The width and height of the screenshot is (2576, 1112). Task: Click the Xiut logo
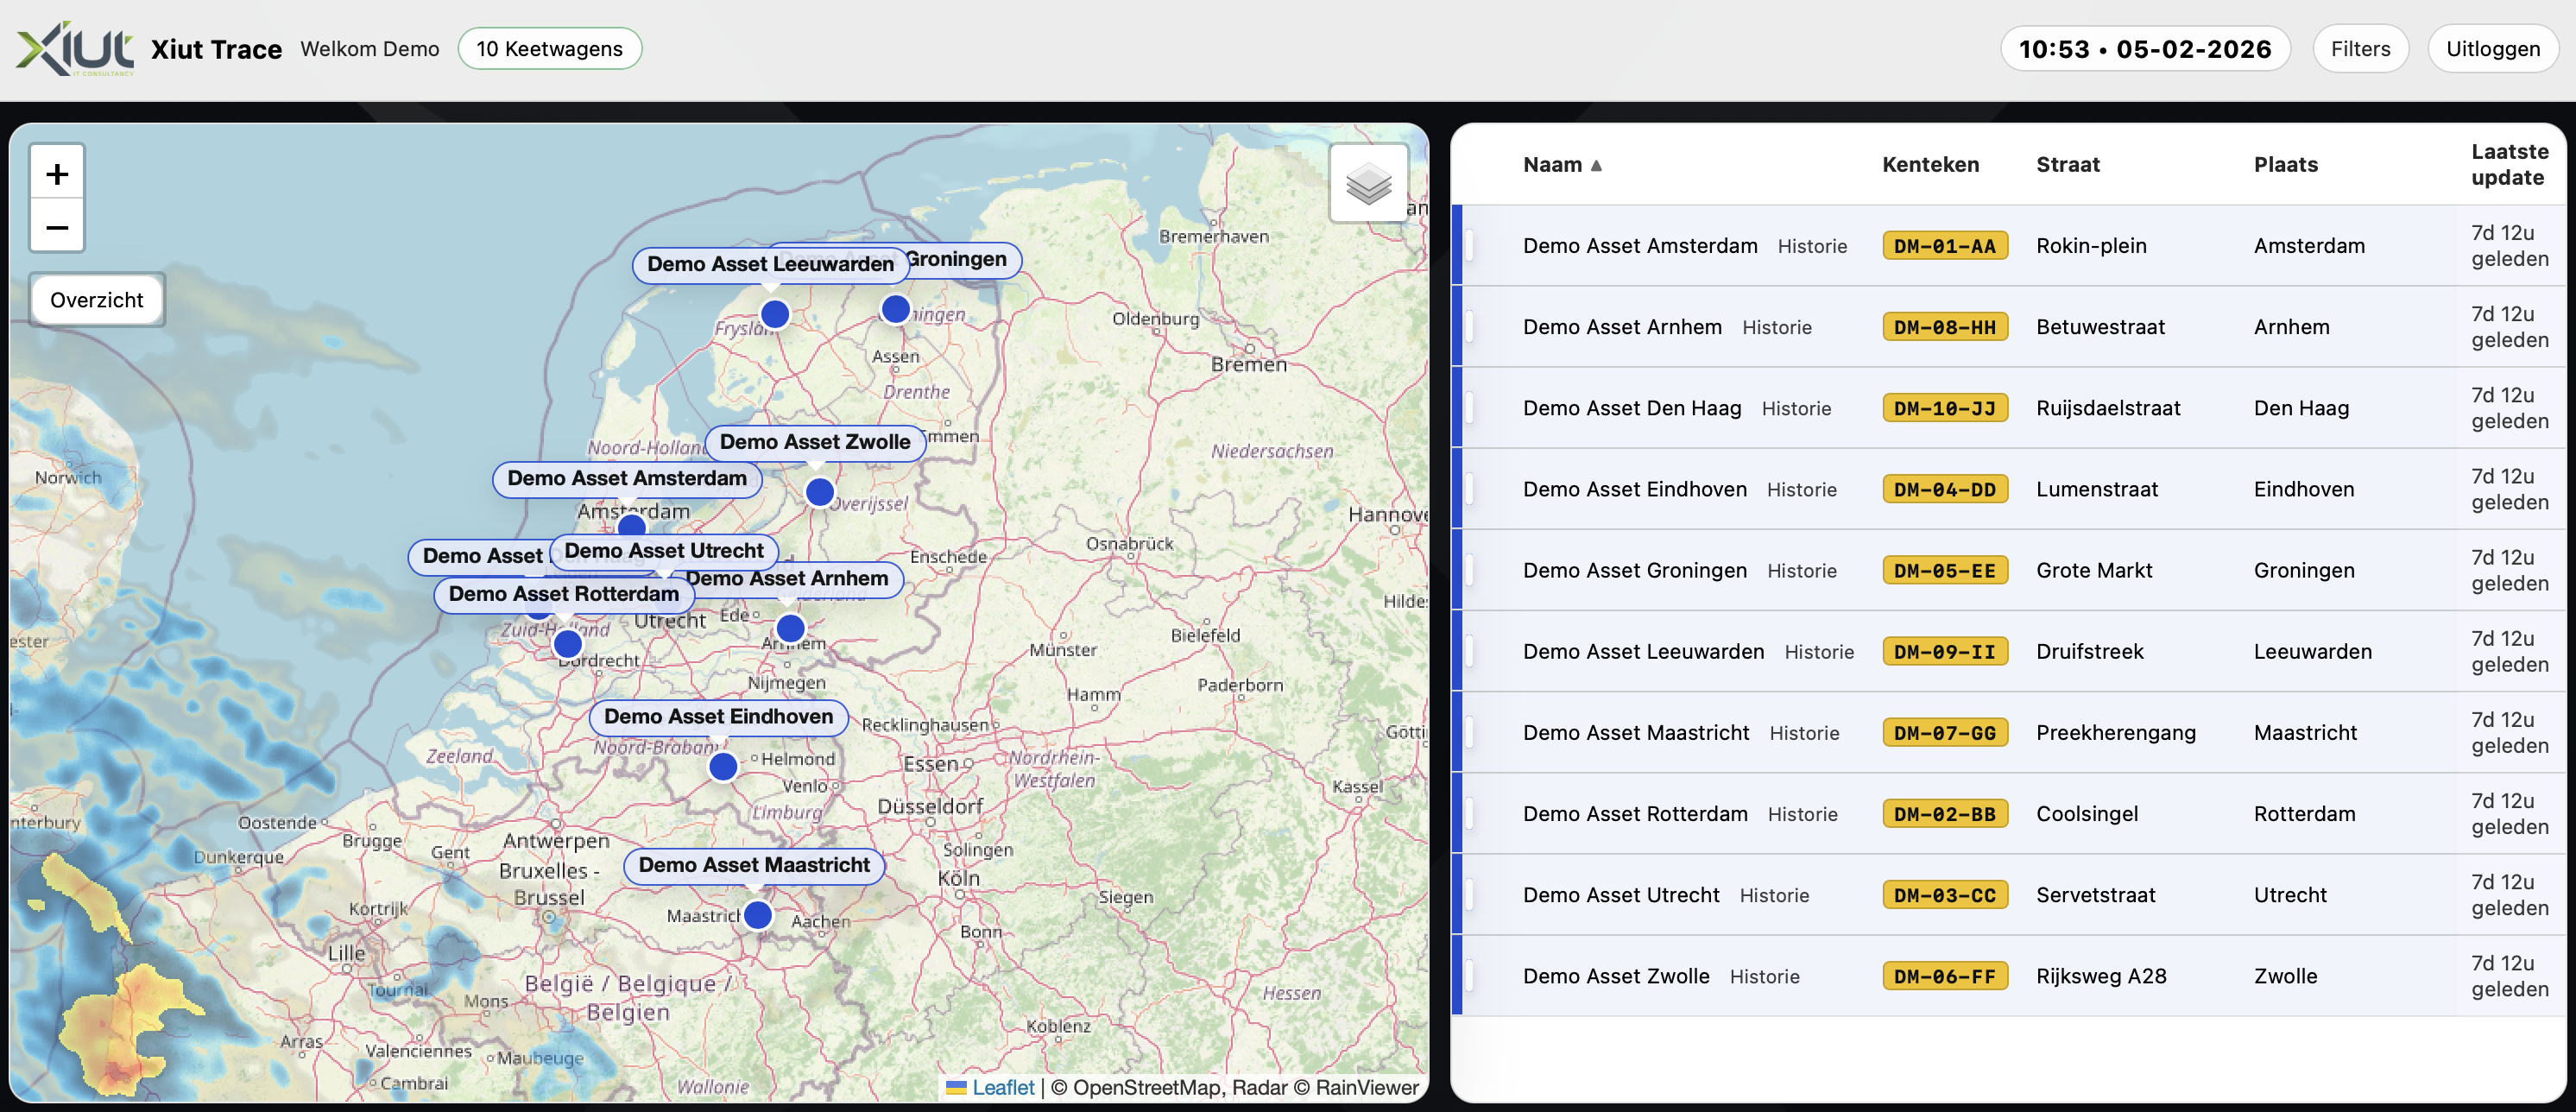pos(75,49)
